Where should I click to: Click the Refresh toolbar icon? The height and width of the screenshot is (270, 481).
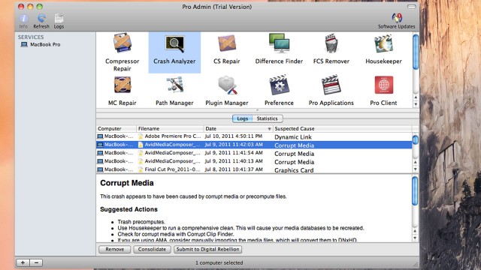41,21
